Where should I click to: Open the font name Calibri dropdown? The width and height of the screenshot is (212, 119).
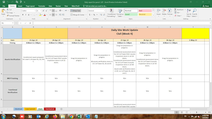click(35, 11)
